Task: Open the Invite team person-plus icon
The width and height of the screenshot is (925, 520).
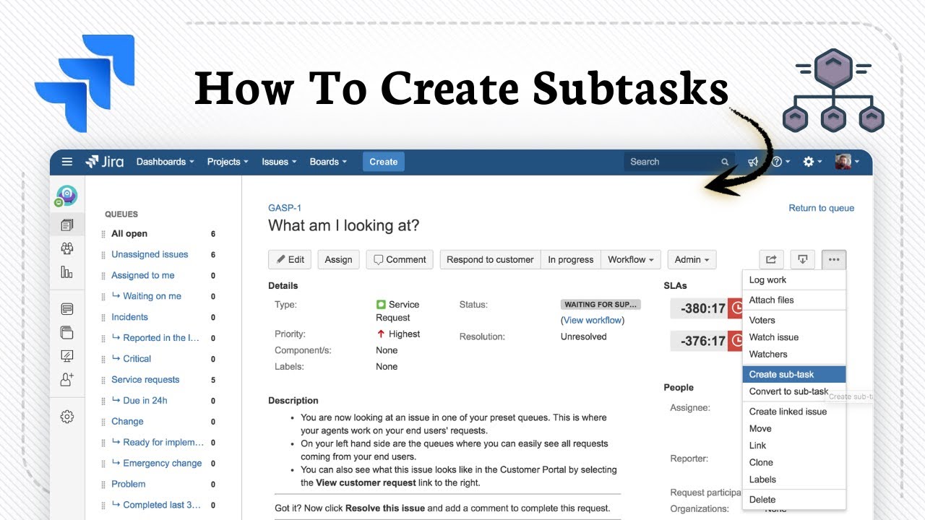Action: pyautogui.click(x=67, y=379)
